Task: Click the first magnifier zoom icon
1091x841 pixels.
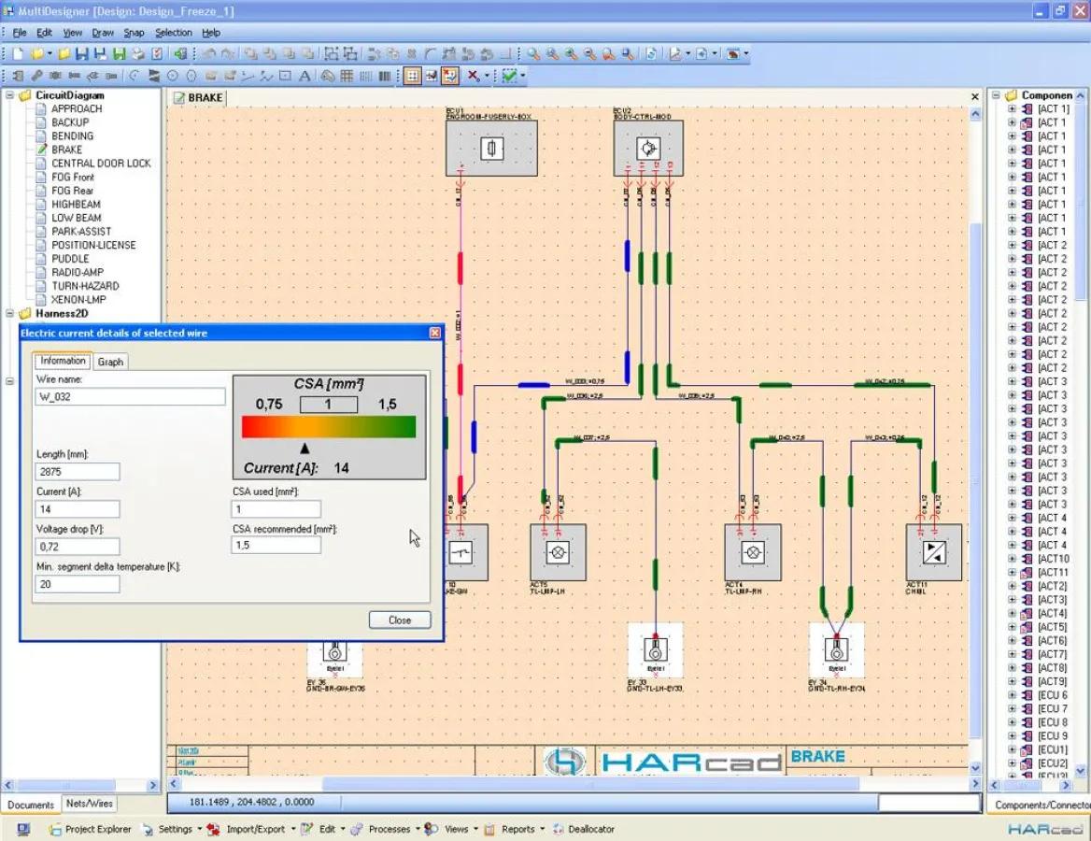Action: 533,54
